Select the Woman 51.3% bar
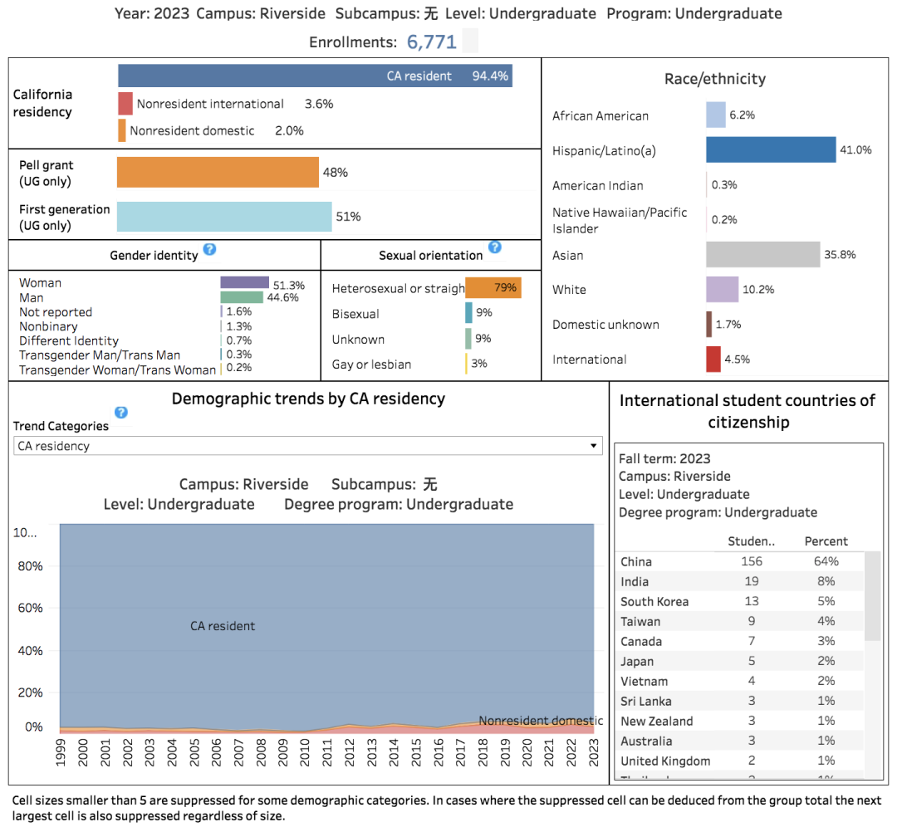 [x=244, y=282]
